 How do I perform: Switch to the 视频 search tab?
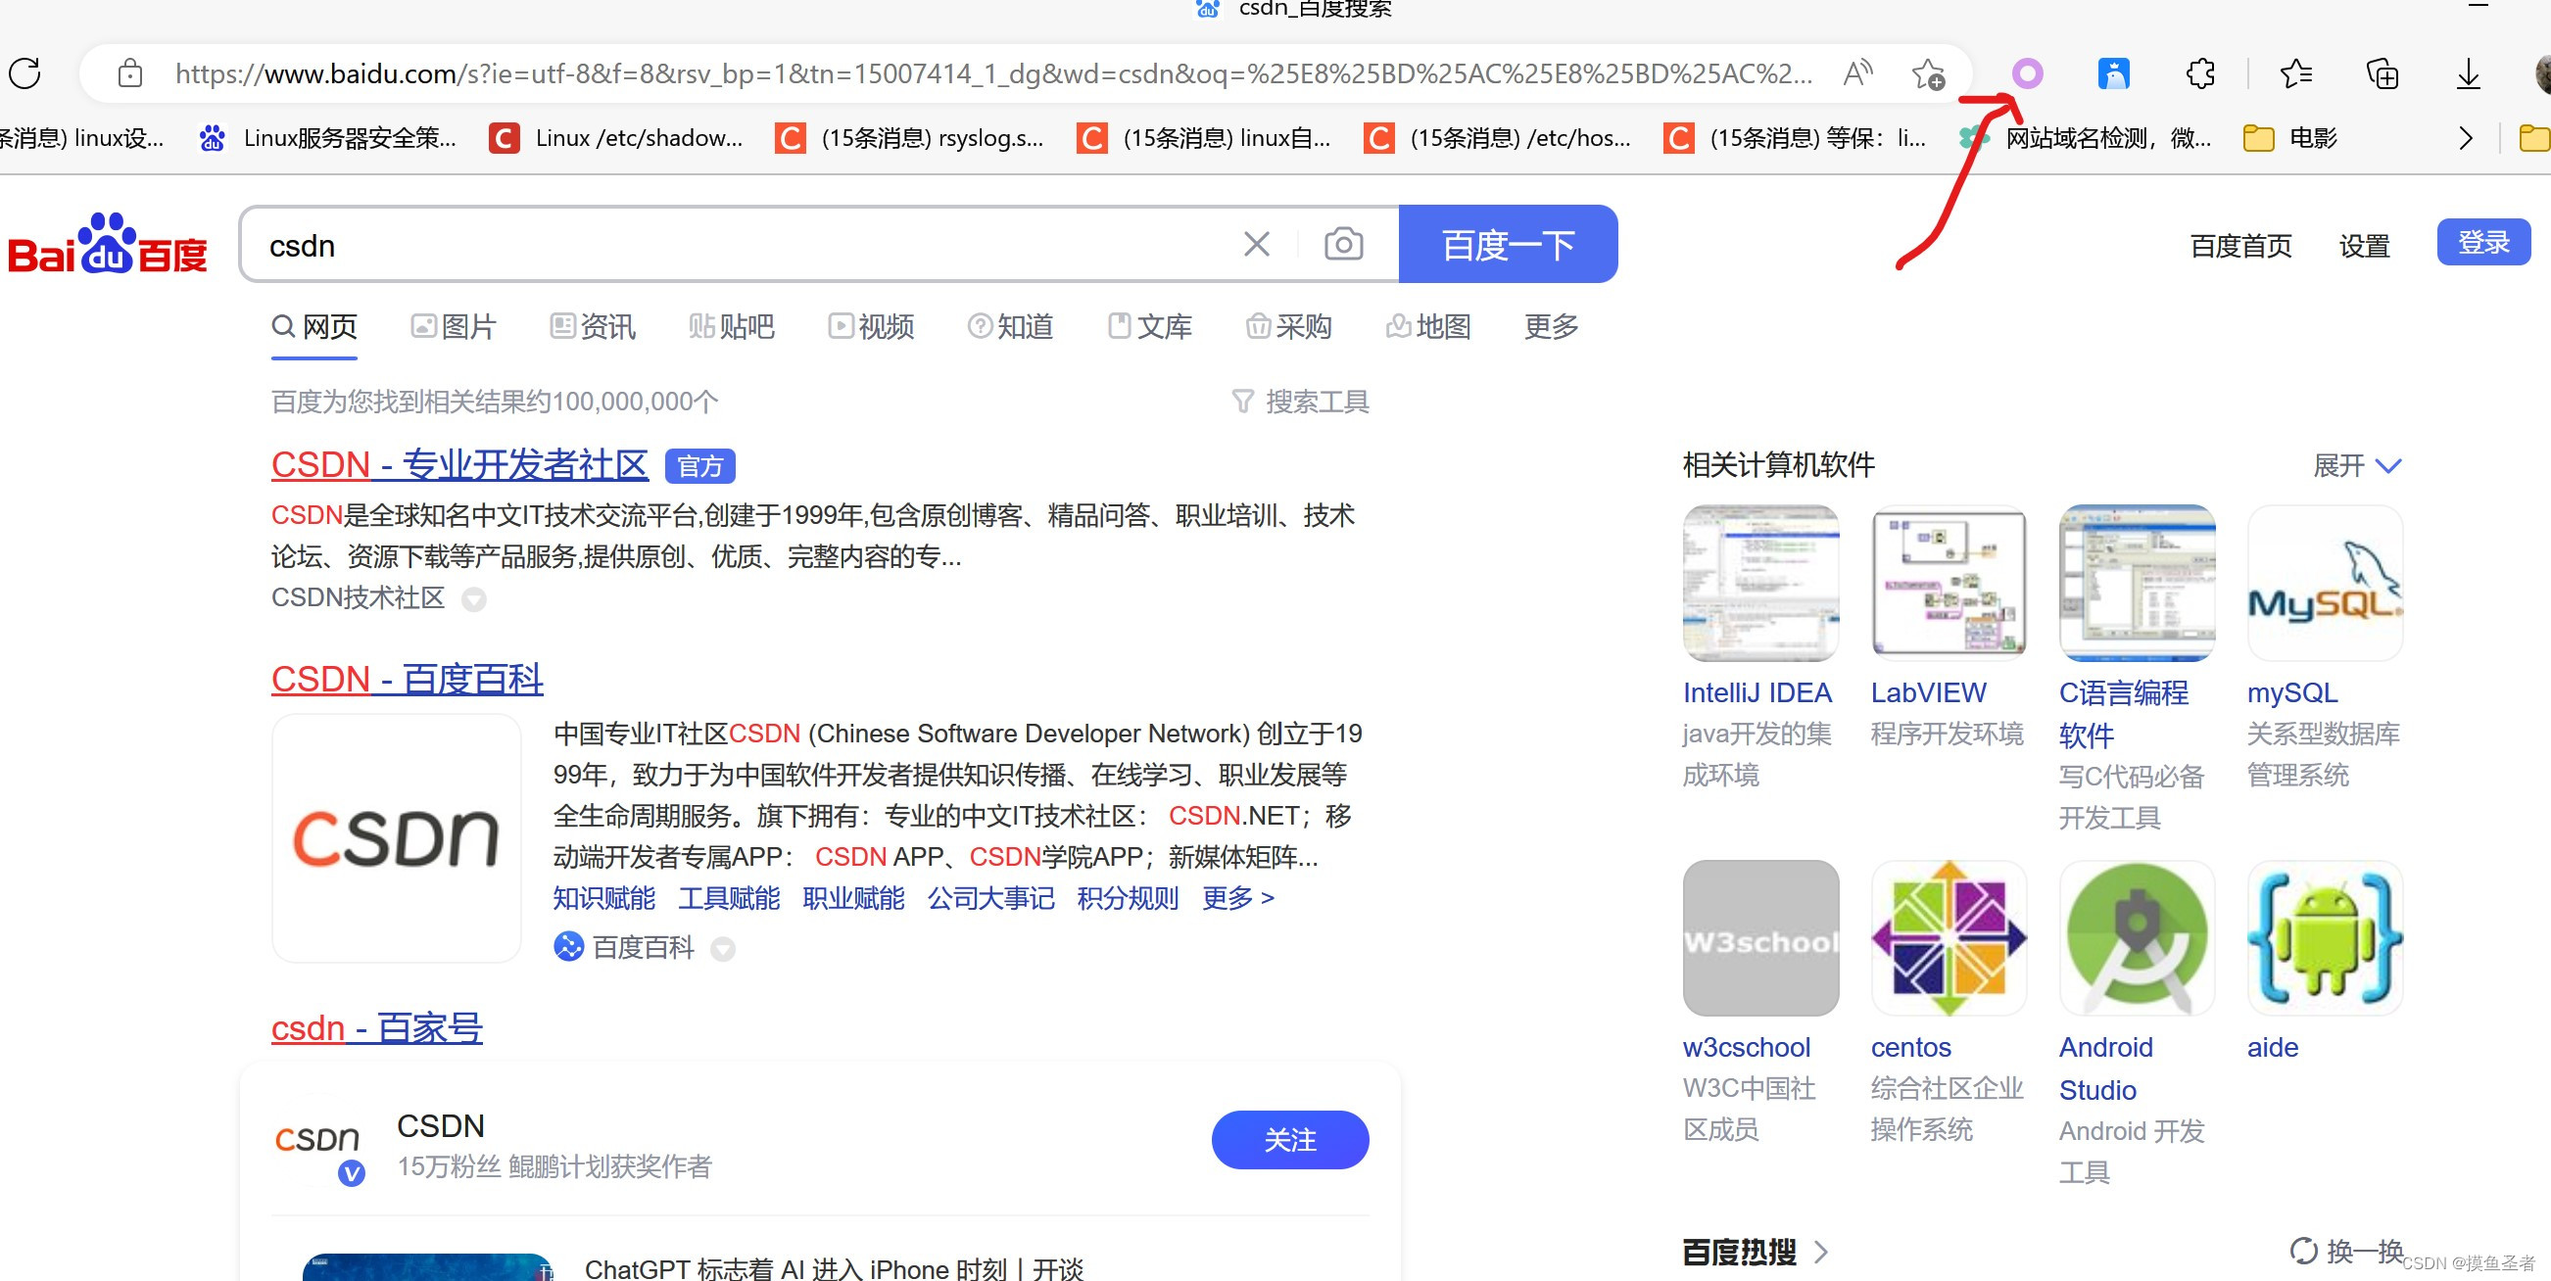tap(872, 327)
